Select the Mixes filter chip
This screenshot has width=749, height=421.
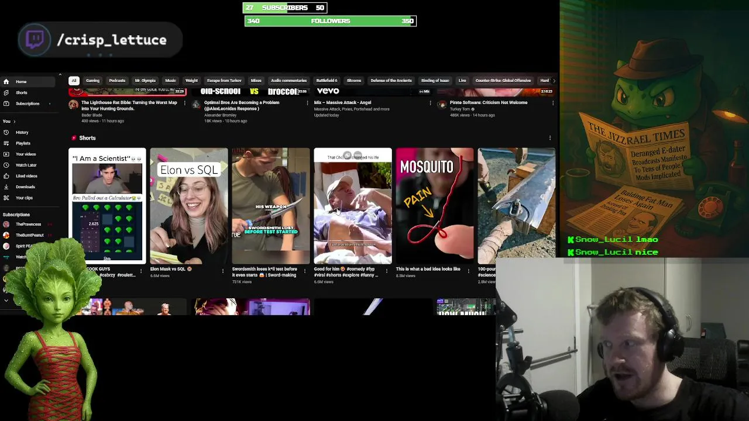[256, 81]
